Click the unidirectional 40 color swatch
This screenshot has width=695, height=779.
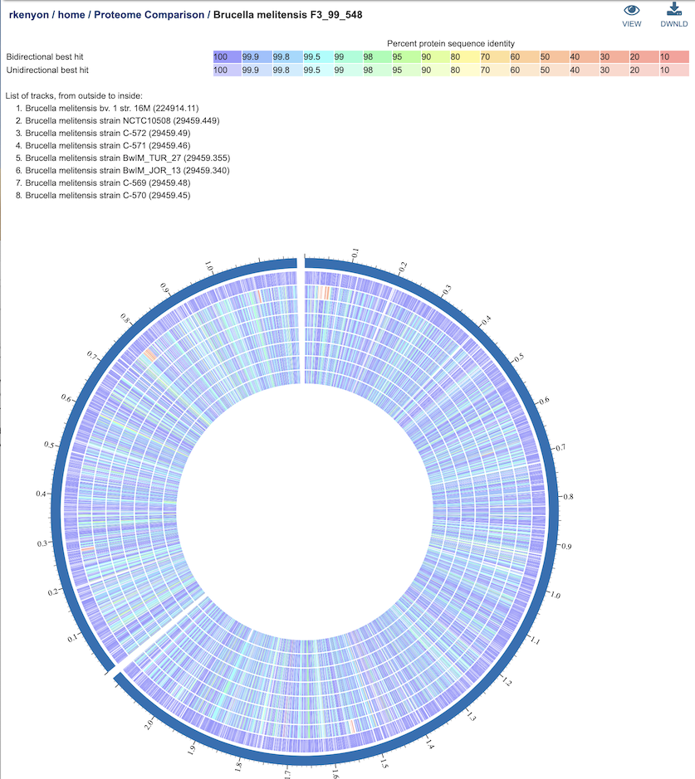[x=584, y=70]
